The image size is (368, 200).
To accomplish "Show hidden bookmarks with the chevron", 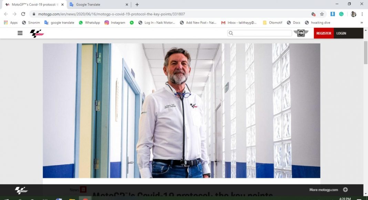I will pos(361,23).
